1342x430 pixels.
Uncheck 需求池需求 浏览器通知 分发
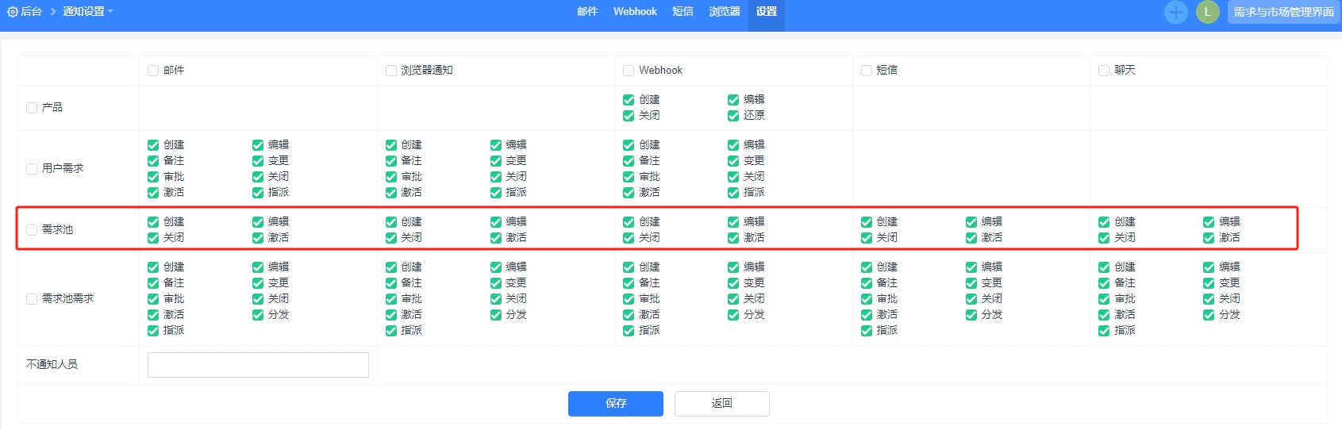point(496,315)
